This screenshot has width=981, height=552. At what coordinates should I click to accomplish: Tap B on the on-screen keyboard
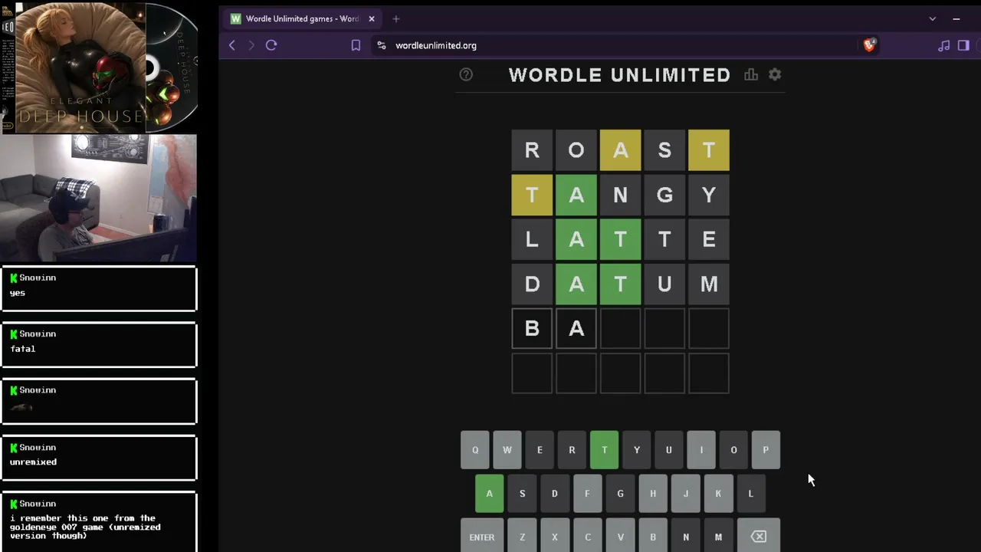[653, 537]
